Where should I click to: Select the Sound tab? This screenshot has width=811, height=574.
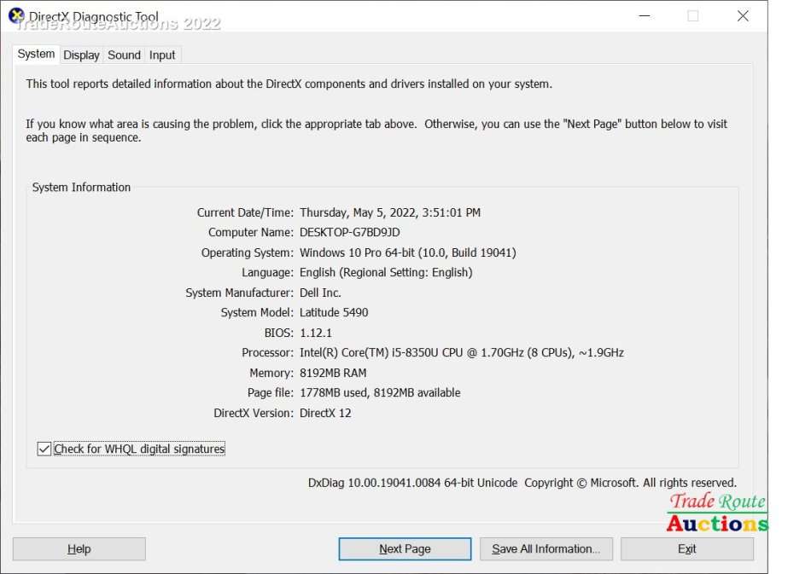pos(124,55)
